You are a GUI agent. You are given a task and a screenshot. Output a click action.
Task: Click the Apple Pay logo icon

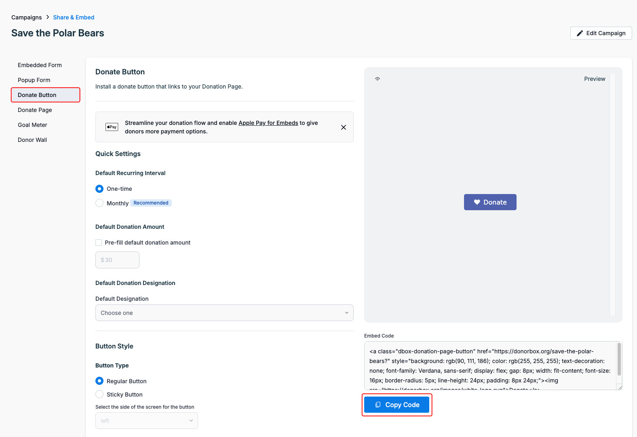pyautogui.click(x=112, y=127)
